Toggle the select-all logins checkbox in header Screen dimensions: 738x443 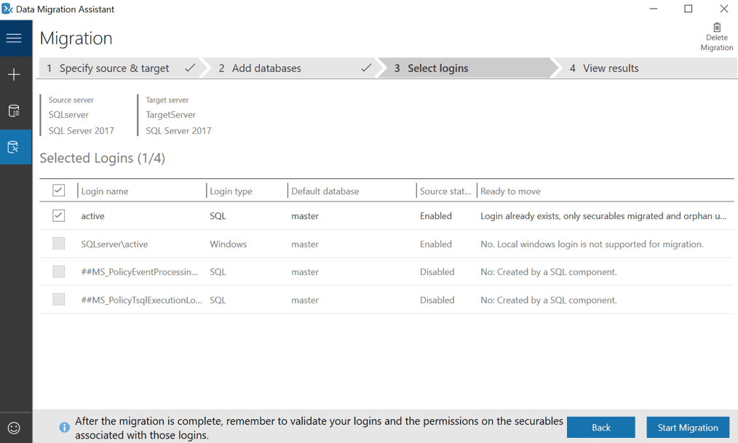click(x=59, y=190)
